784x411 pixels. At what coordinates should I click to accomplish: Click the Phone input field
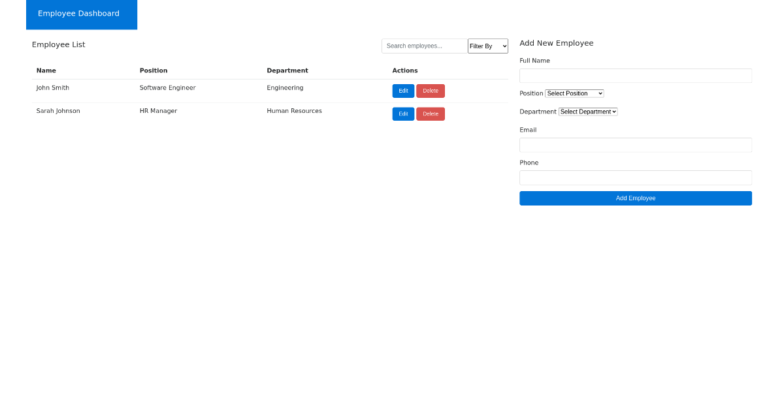click(635, 177)
